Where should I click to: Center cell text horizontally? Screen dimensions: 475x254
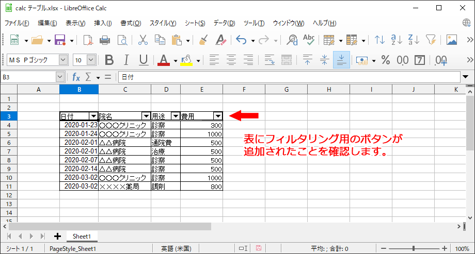(231, 60)
